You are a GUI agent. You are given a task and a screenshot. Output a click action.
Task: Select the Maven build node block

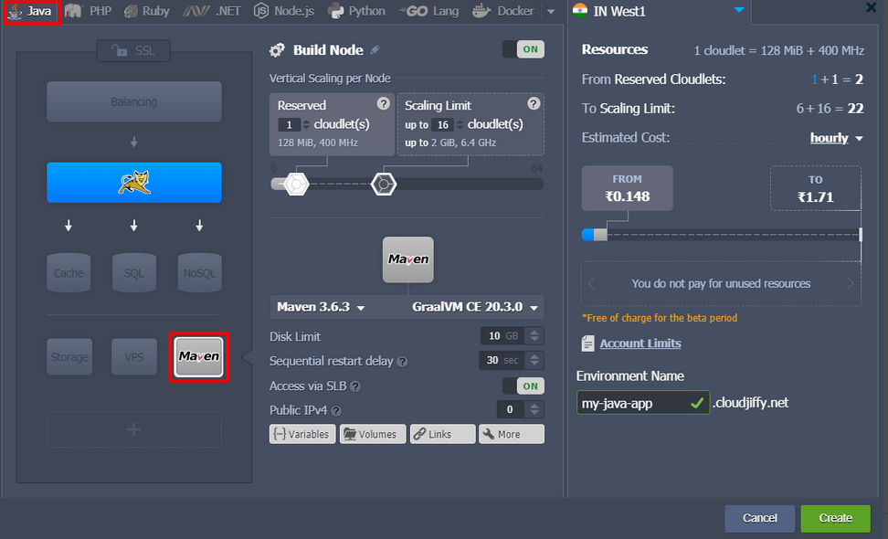tap(199, 356)
